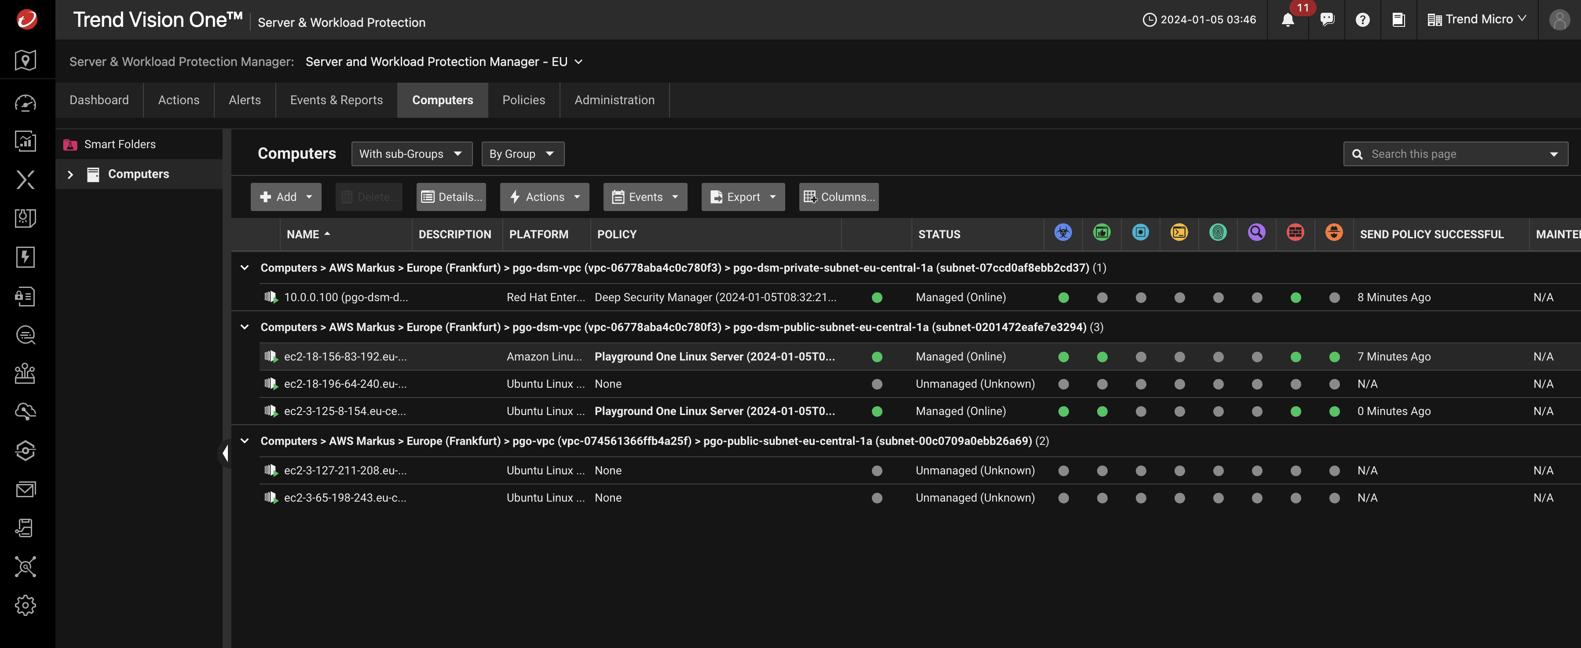Select computer row ec2-3-127-211-208.eu-...

[x=919, y=470]
